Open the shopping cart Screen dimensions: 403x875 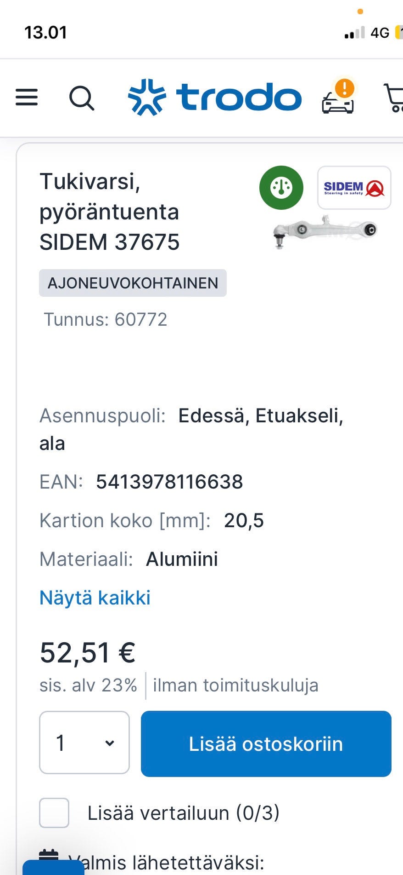point(394,98)
